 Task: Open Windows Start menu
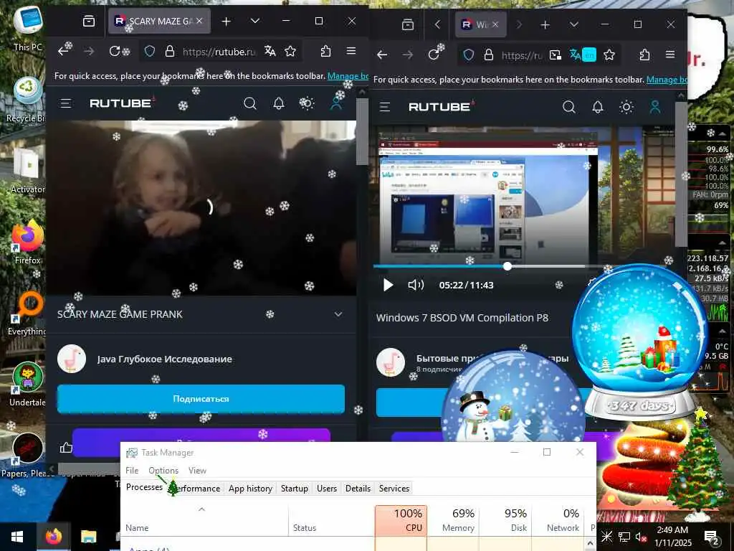pyautogui.click(x=17, y=537)
